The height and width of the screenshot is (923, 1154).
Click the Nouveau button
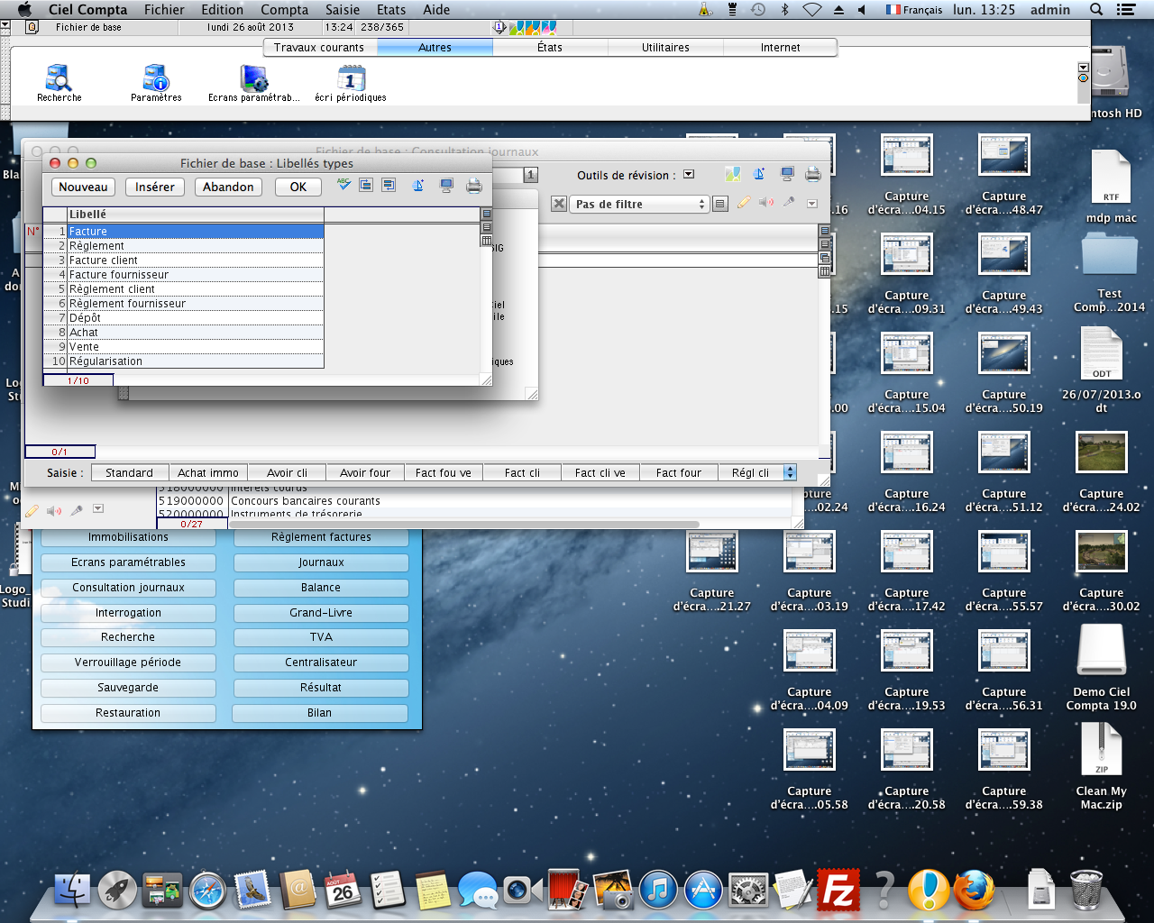83,187
